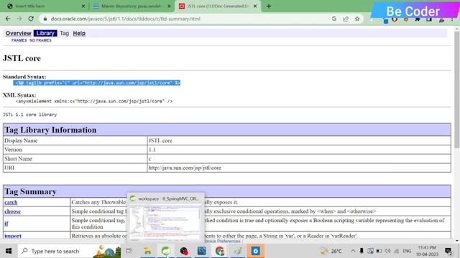The image size is (460, 258).
Task: Open the ENG language input indicator
Action: (x=407, y=251)
